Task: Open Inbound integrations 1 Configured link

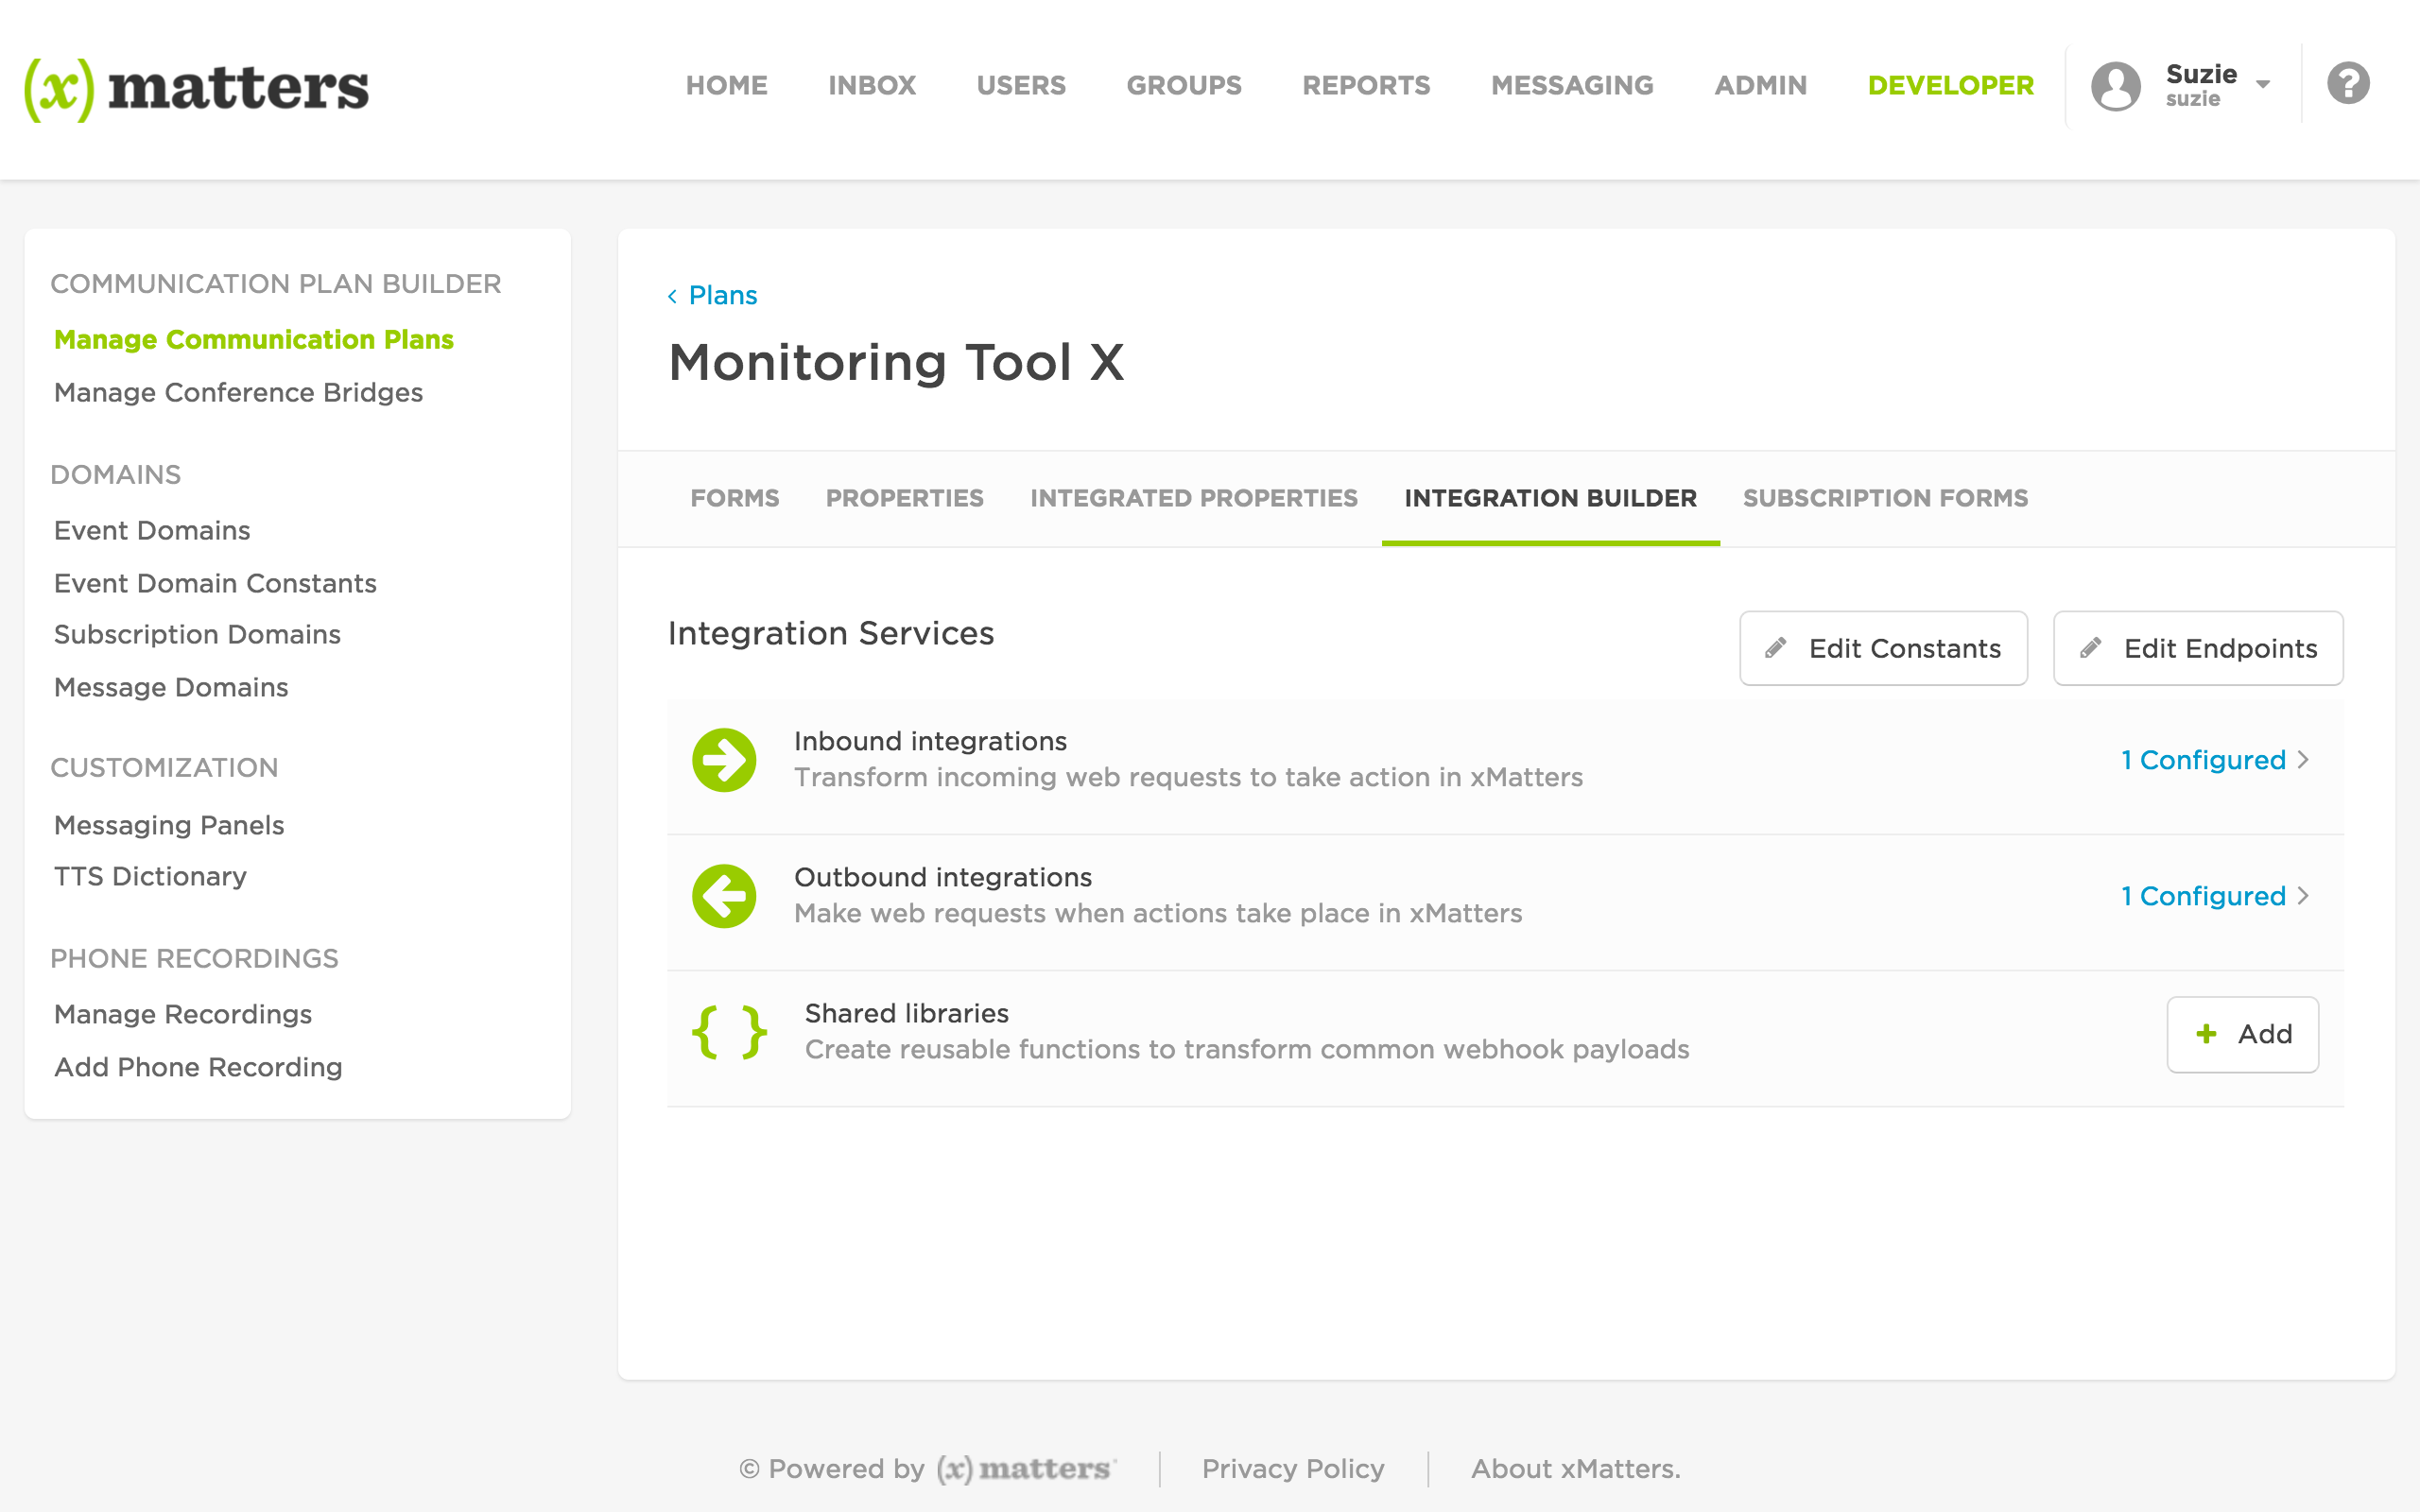Action: [2204, 760]
